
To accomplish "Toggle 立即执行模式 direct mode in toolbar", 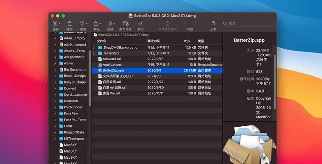I will coord(168,23).
